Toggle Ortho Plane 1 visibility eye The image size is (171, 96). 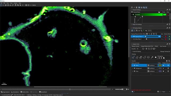click(134, 39)
